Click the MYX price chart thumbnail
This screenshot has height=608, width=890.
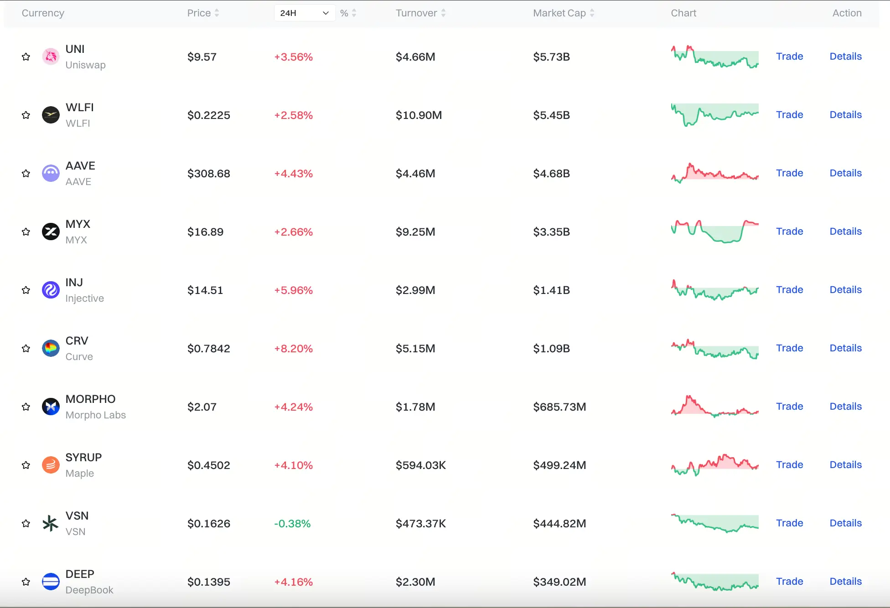(714, 232)
